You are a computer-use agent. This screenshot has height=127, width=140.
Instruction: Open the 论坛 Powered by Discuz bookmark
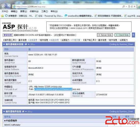coord(49,16)
